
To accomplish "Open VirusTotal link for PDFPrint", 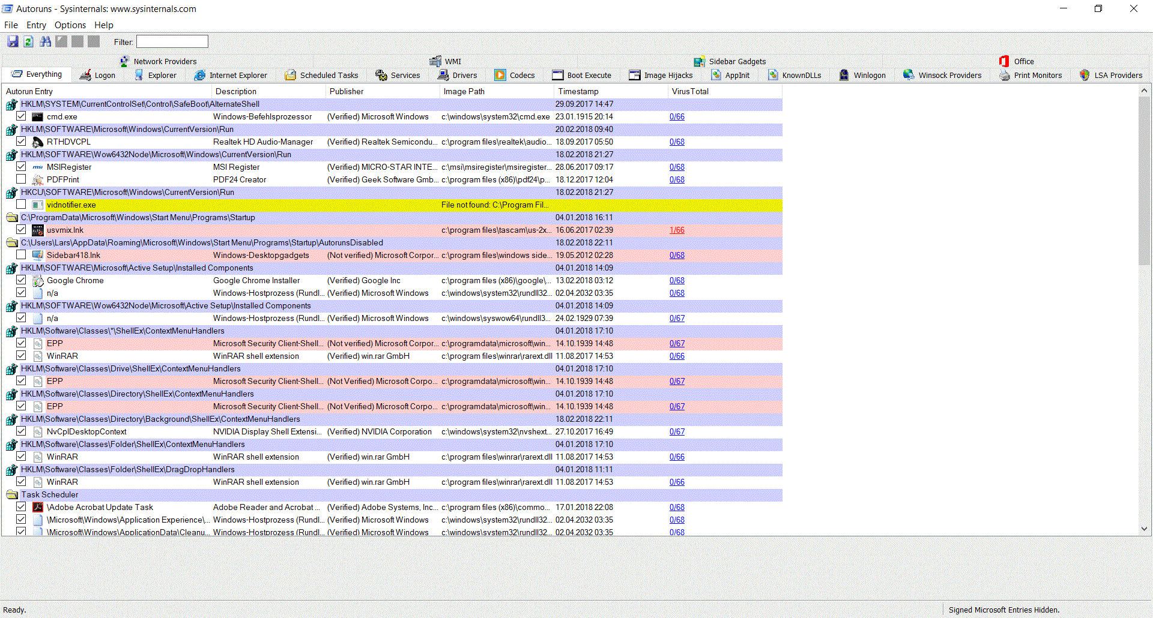I will click(x=677, y=179).
